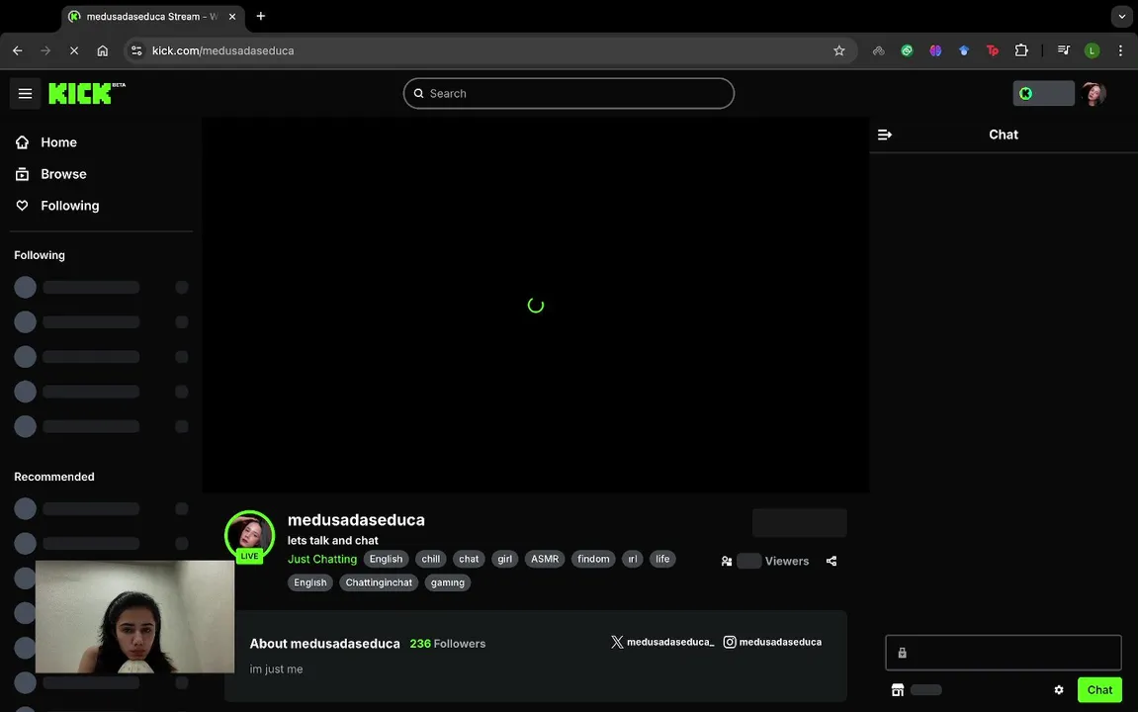Open the Chrome three-dot menu
The image size is (1138, 712).
coord(1120,50)
